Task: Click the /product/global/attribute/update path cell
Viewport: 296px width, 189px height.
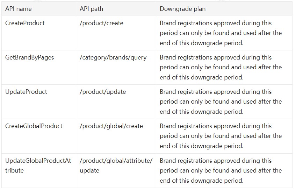Action: [116, 166]
